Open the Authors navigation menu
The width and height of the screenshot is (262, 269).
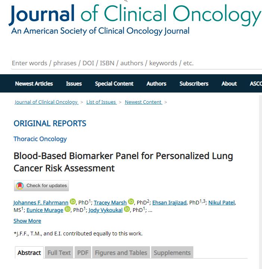pyautogui.click(x=156, y=84)
